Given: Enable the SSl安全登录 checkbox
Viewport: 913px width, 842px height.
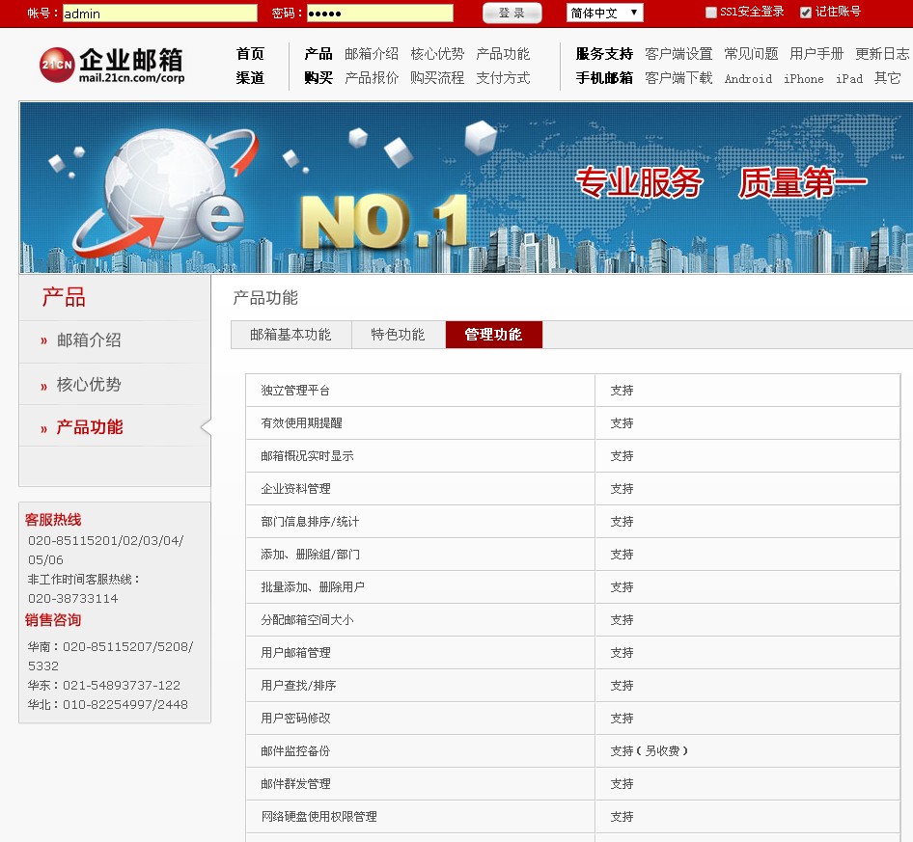Looking at the screenshot, I should coord(711,13).
